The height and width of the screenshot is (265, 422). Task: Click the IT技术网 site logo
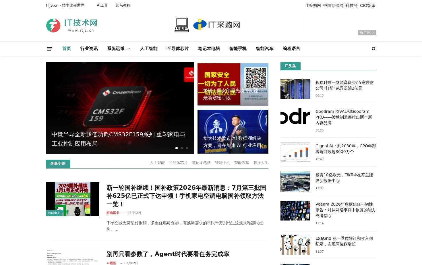(72, 26)
